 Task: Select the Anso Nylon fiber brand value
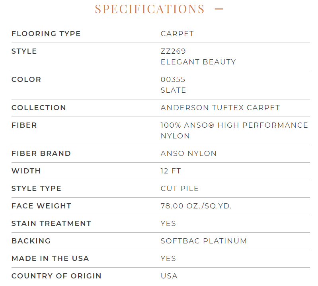[x=189, y=154]
